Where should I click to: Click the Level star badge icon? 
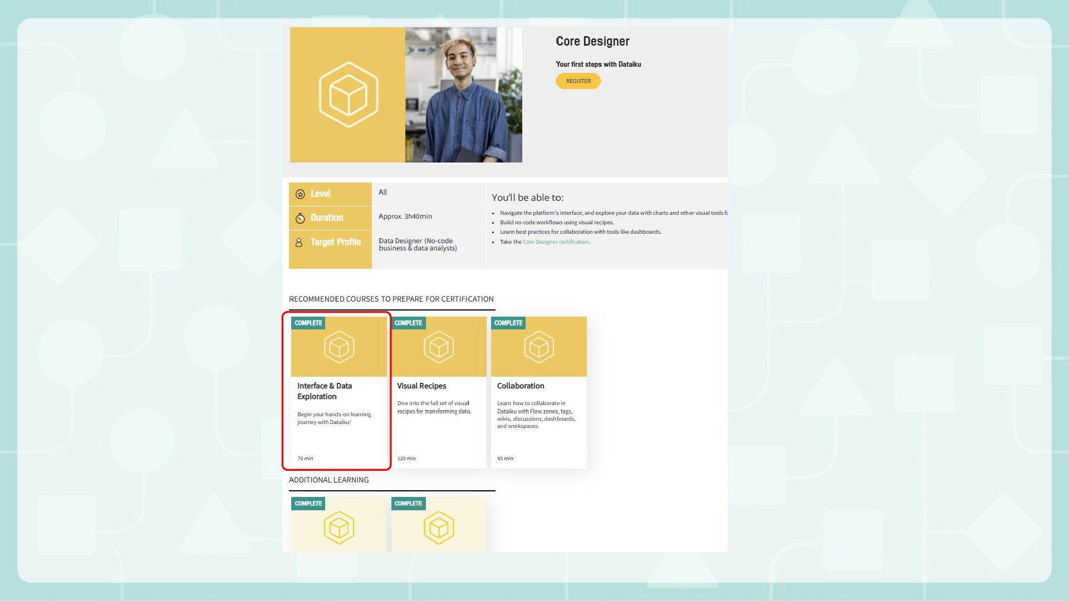point(300,194)
